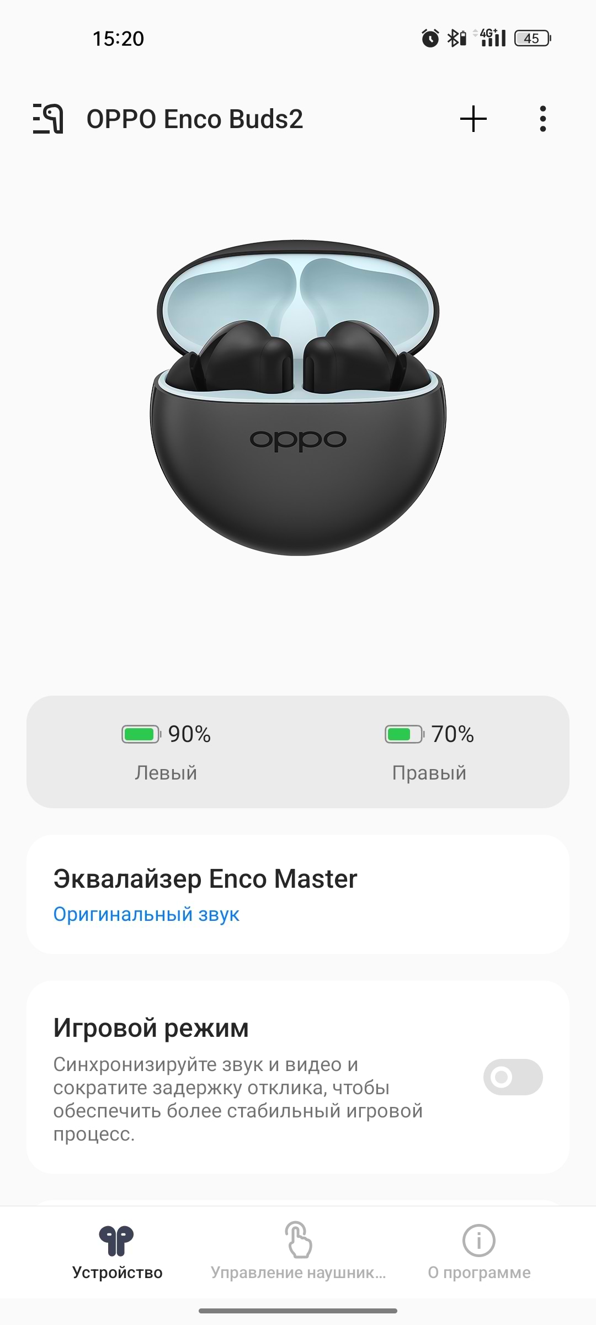
Task: Tap the plus icon to add device
Action: pyautogui.click(x=473, y=119)
